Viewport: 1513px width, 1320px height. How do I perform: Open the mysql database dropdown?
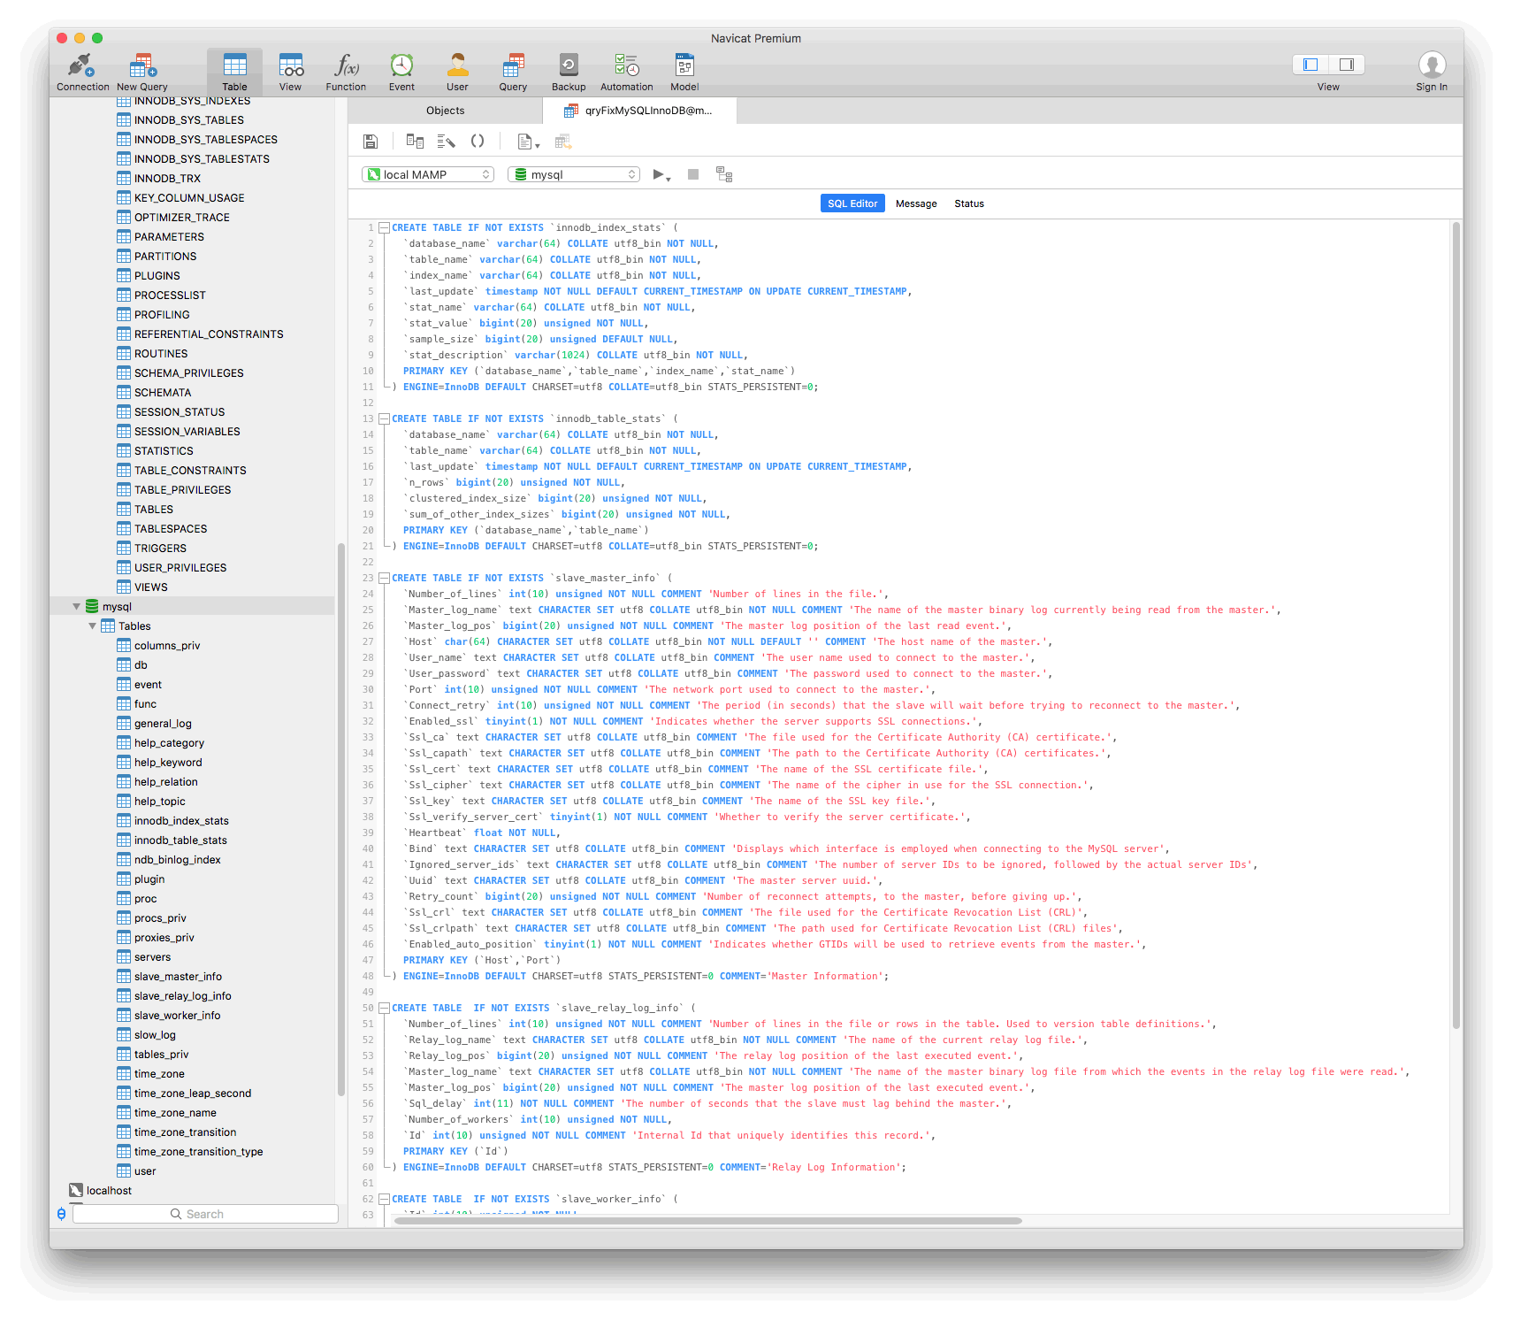point(573,174)
